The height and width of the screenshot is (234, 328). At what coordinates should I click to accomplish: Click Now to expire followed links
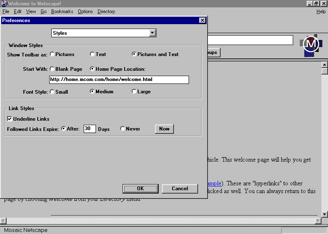pyautogui.click(x=164, y=129)
